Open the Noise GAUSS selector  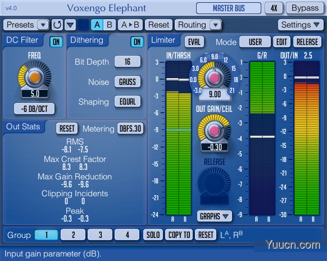click(x=128, y=82)
